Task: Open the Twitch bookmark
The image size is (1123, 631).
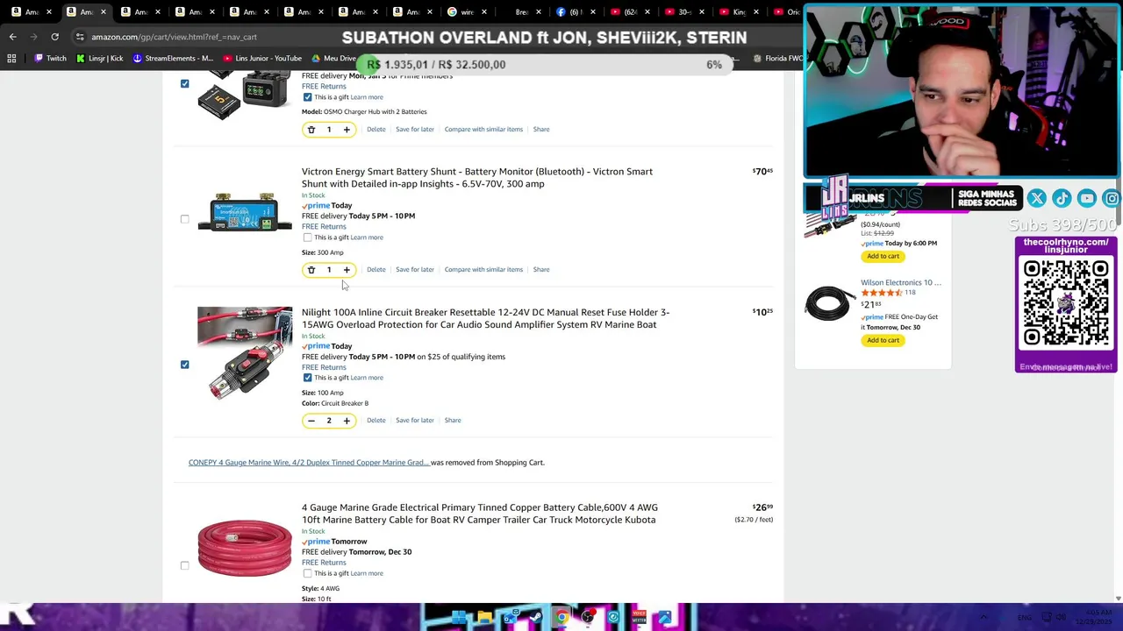Action: pyautogui.click(x=50, y=59)
